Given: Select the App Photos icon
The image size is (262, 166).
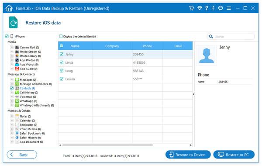Looking at the screenshot, I should click(x=17, y=60).
